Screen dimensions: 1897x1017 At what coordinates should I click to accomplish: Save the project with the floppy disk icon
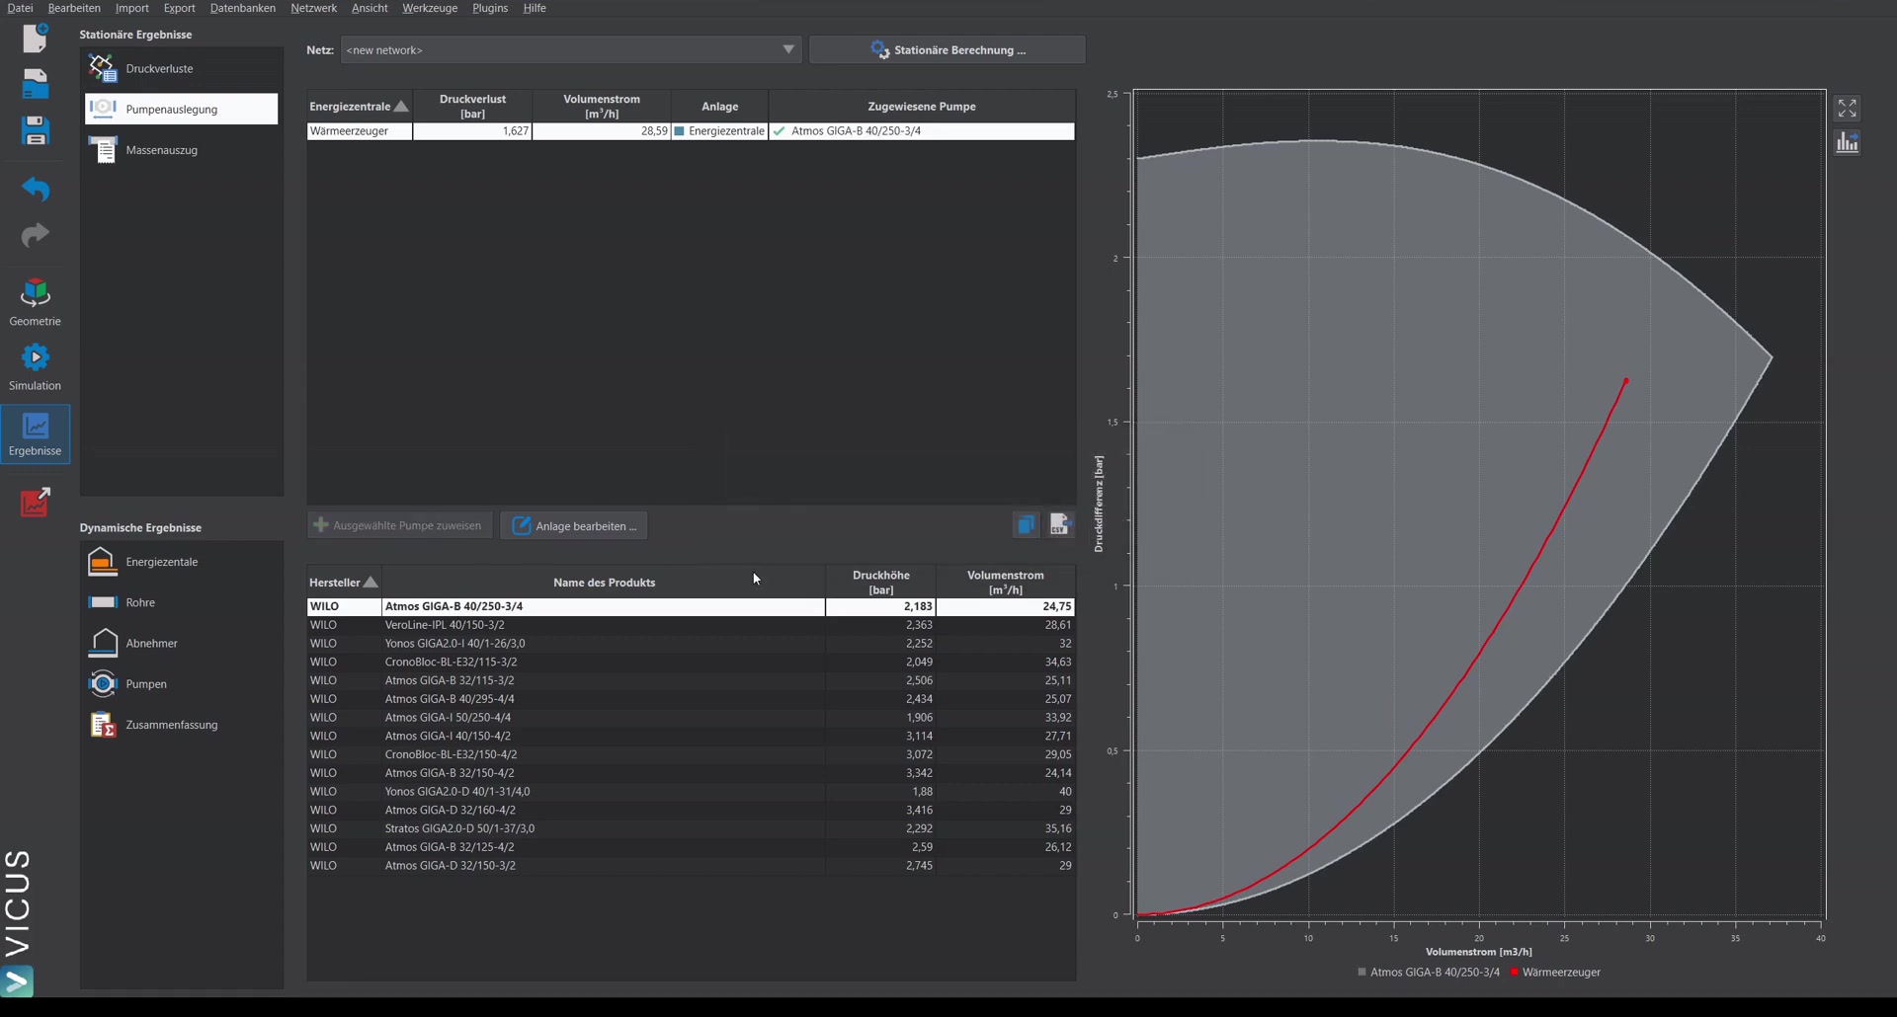[x=36, y=130]
